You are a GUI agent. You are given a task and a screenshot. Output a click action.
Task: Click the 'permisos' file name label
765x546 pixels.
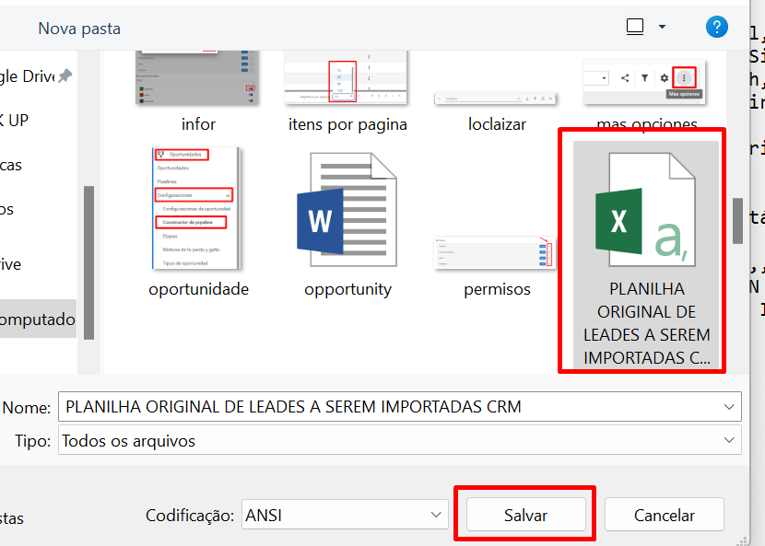point(497,289)
